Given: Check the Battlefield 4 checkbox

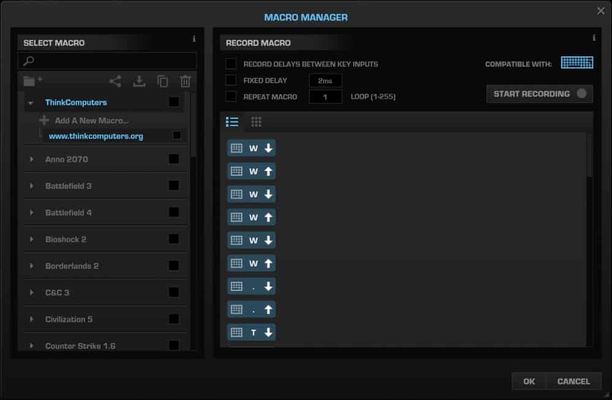Looking at the screenshot, I should pos(174,212).
